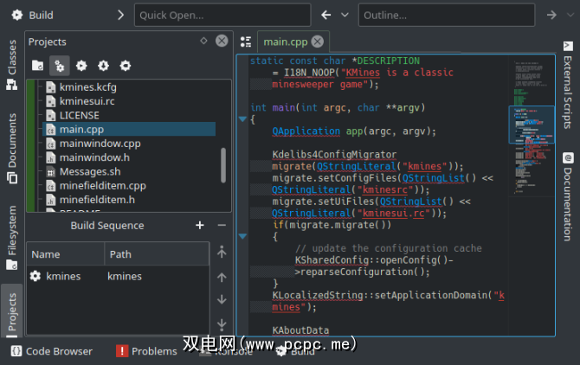Move build item to top arrow

(222, 253)
